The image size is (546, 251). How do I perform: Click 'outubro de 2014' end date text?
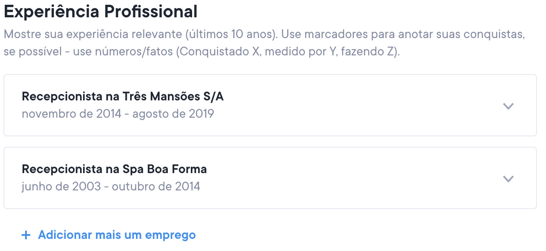tap(156, 187)
